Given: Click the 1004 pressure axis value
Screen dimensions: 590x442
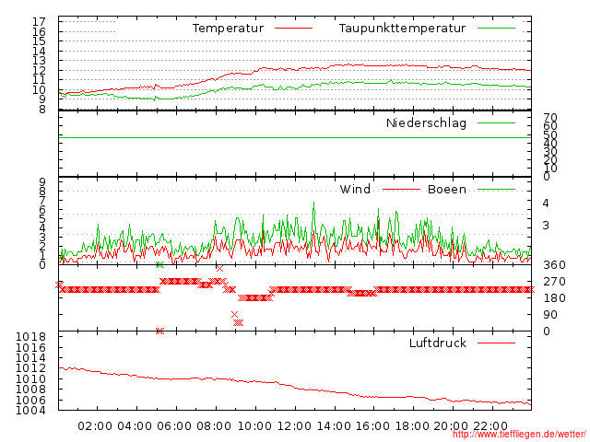Looking at the screenshot, I should coord(30,410).
